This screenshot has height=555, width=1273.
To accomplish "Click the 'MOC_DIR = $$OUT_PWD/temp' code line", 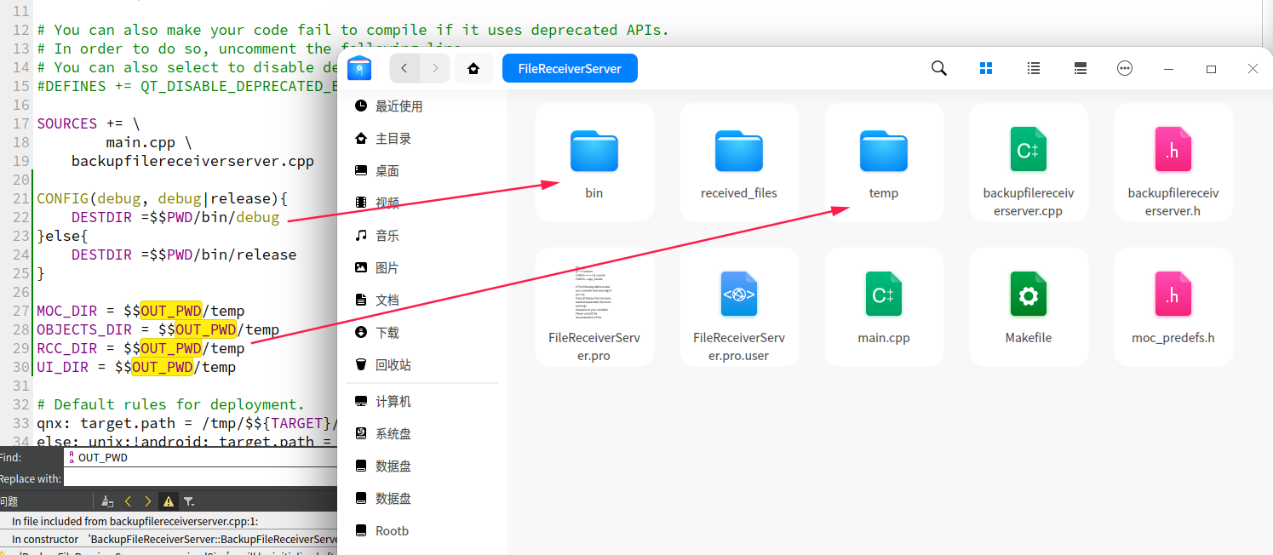I will 140,311.
